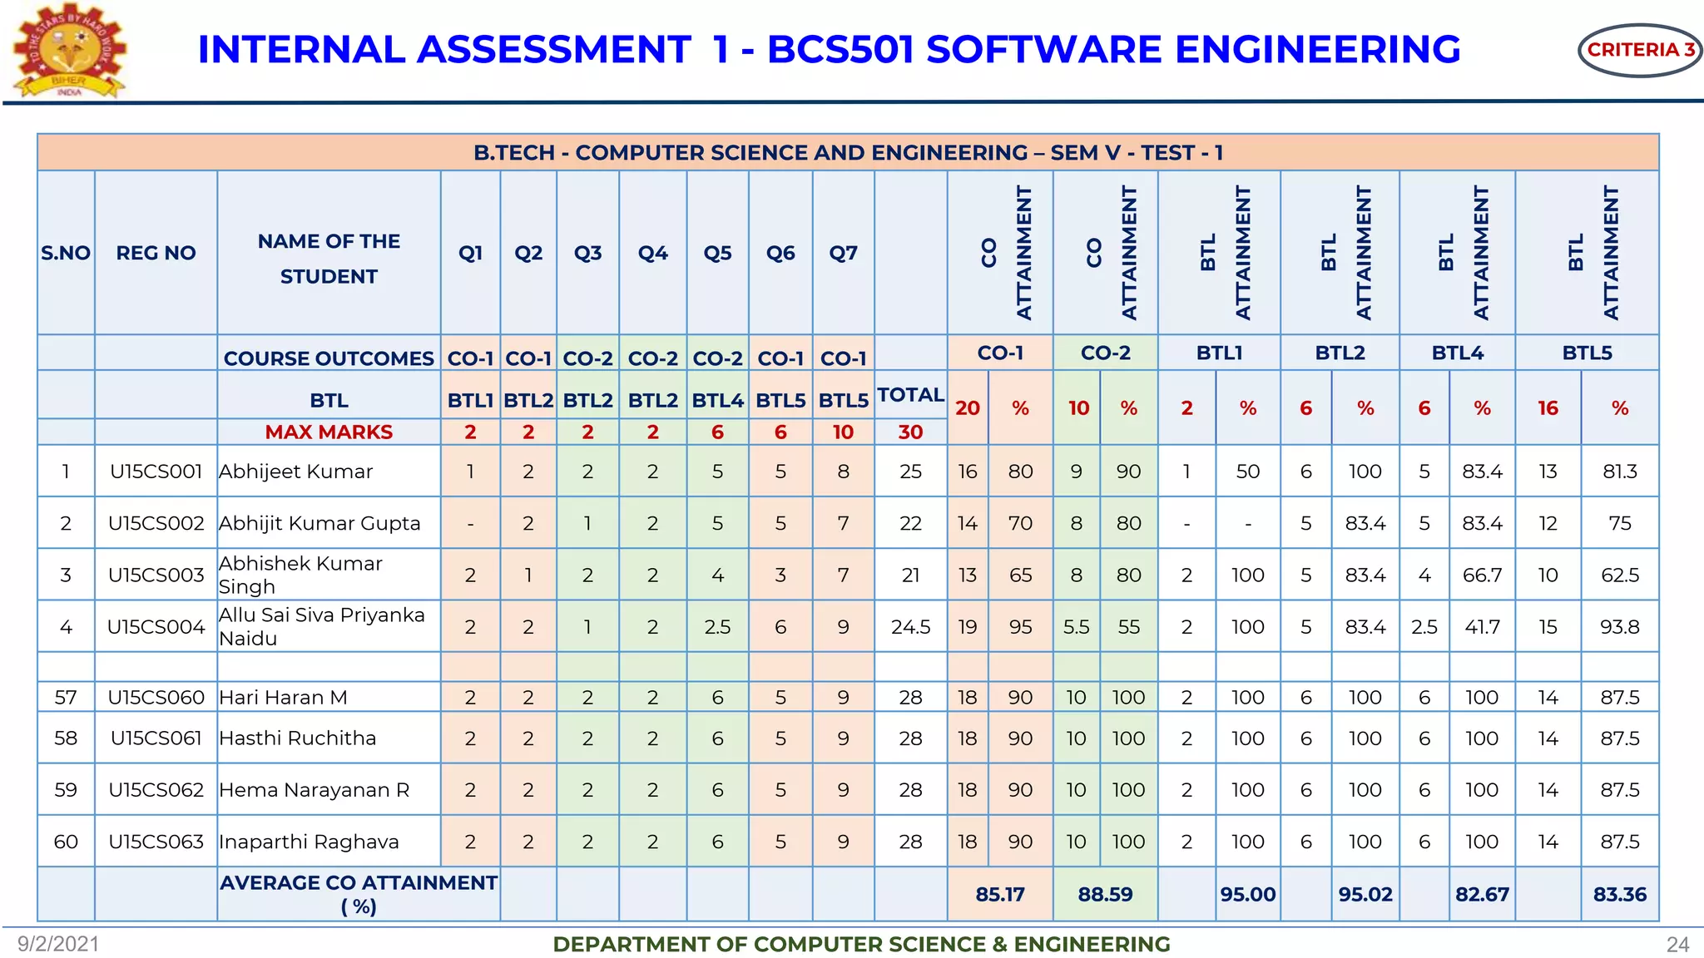Select the Q1 column header

470,253
